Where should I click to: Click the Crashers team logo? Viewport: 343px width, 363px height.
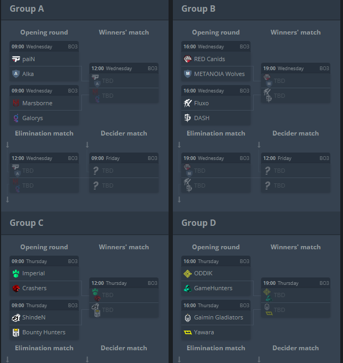(x=16, y=288)
